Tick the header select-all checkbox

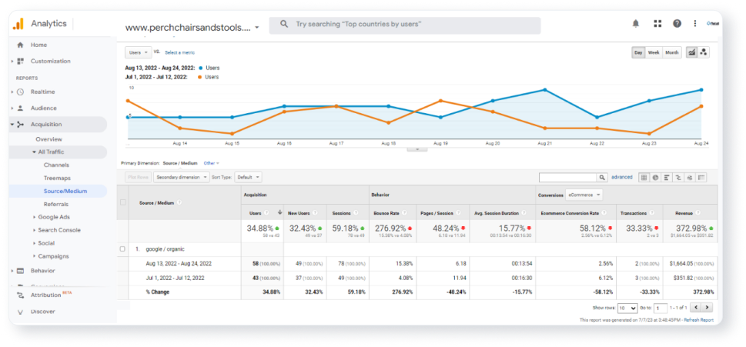coord(123,202)
